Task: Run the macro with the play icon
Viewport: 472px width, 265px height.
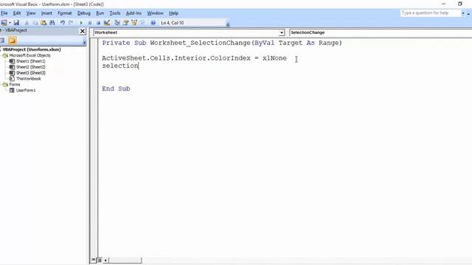Action: 81,23
